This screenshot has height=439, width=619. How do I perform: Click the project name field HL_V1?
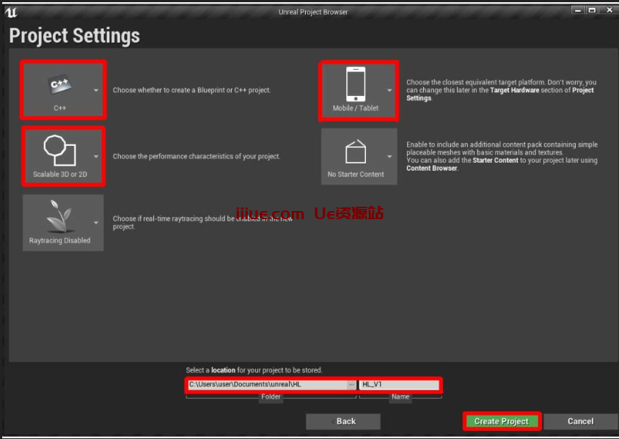point(400,385)
